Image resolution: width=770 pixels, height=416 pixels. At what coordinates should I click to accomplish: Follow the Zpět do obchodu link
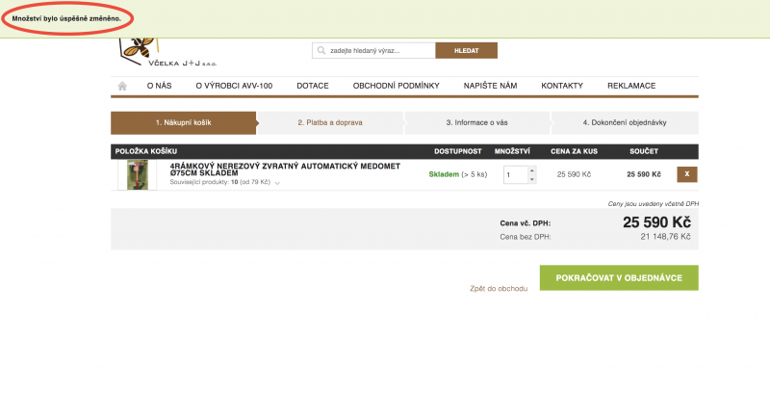click(x=499, y=288)
